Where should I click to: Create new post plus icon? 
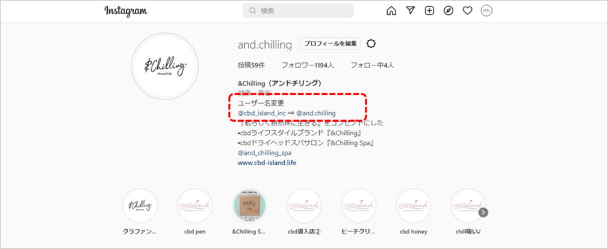coord(429,11)
